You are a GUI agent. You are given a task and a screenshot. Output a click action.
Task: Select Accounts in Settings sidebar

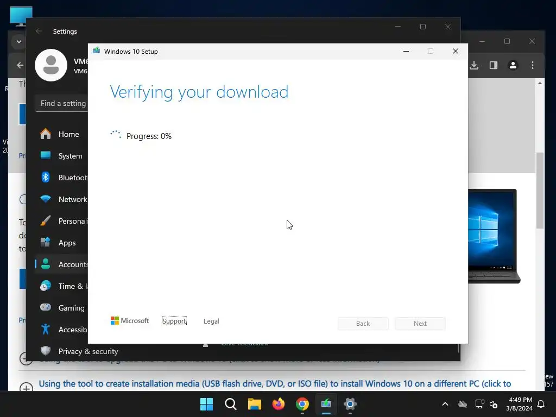click(x=62, y=264)
